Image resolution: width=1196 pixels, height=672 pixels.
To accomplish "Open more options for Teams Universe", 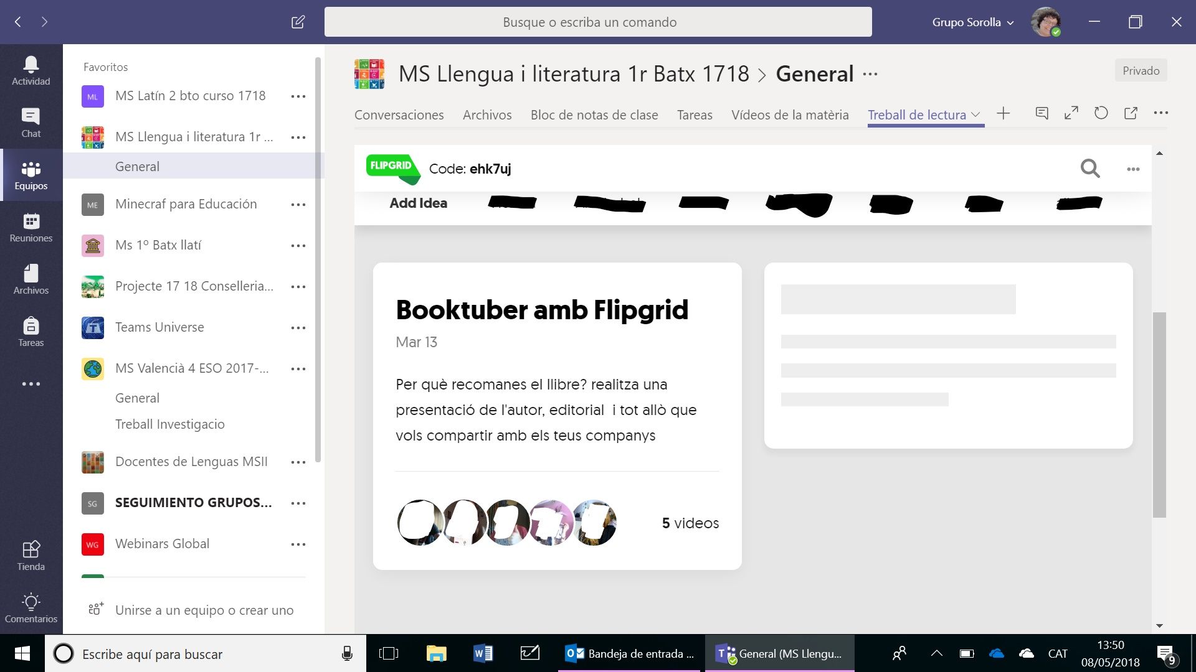I will tap(298, 328).
